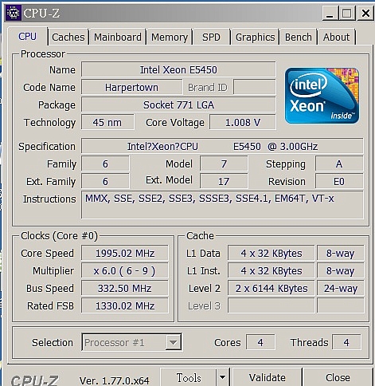The width and height of the screenshot is (375, 386).
Task: Click the Multiplier value x 6.0 (6 - 9)
Action: point(125,270)
